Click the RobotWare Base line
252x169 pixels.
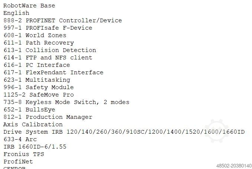29,6
